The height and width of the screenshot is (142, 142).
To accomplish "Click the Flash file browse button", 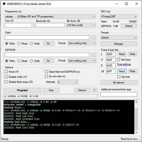I will [93, 37].
